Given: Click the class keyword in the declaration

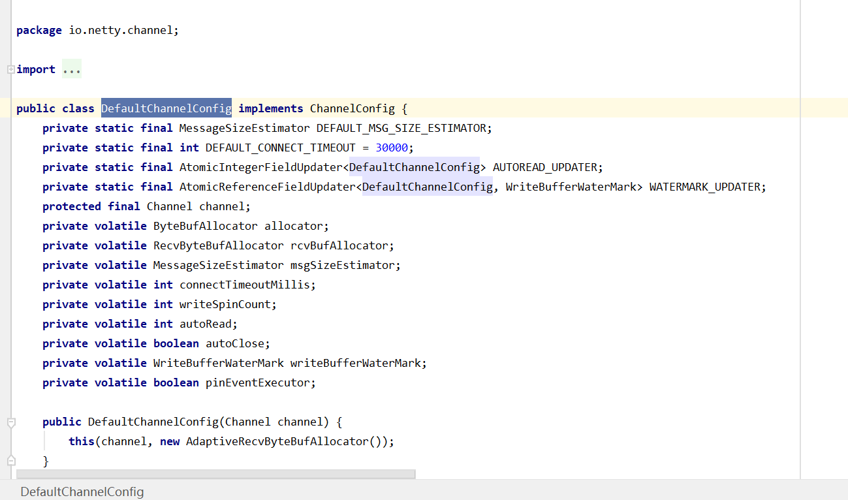Looking at the screenshot, I should tap(78, 108).
